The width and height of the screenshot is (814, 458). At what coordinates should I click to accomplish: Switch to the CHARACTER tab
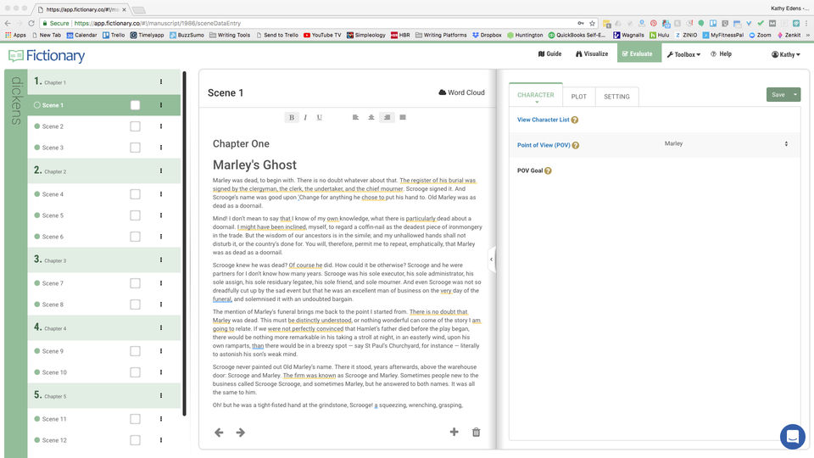[536, 95]
